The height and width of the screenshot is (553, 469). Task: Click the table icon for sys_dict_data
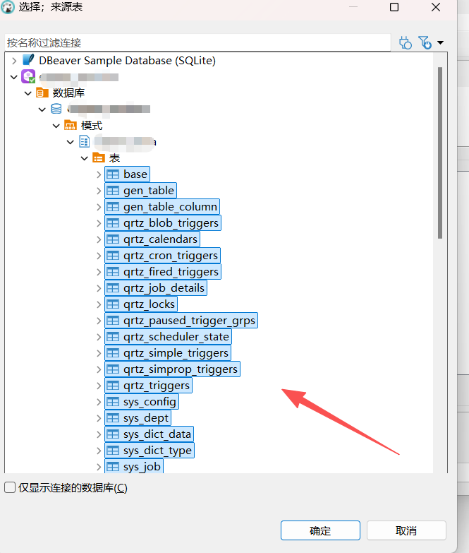(x=113, y=434)
